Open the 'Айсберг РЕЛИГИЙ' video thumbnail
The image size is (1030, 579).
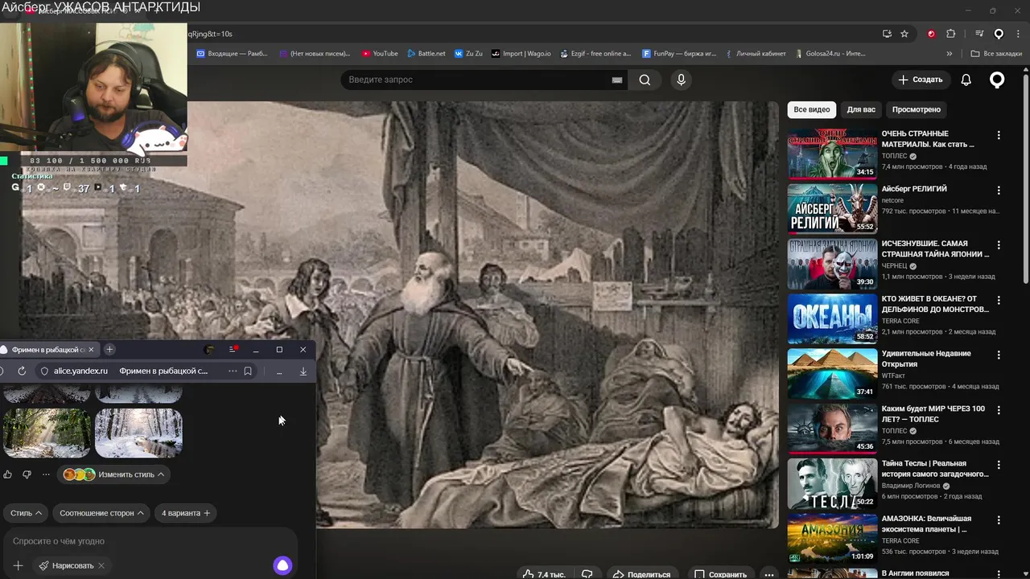pos(832,208)
